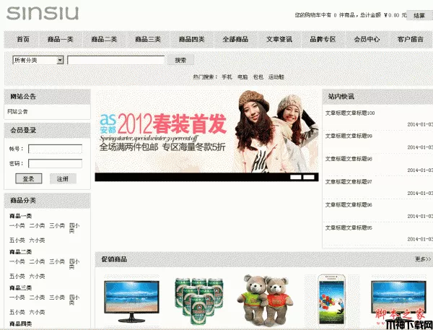Select the first banner slide indicator
The image size is (433, 330).
coord(295,177)
